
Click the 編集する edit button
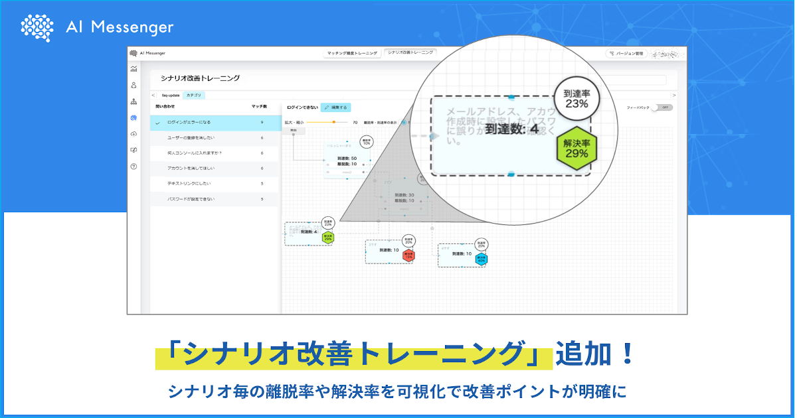coord(336,107)
